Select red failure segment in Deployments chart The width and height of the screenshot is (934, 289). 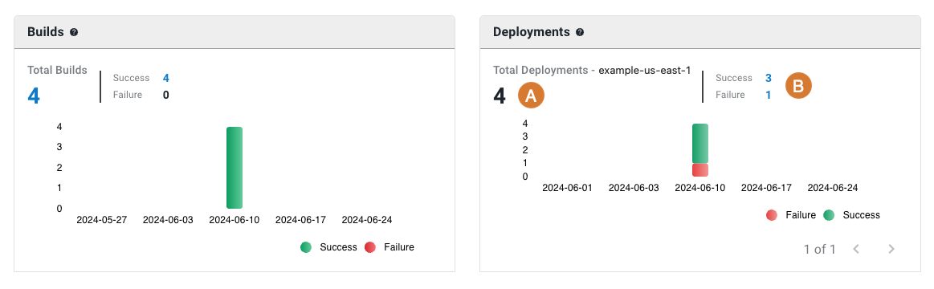(x=700, y=170)
